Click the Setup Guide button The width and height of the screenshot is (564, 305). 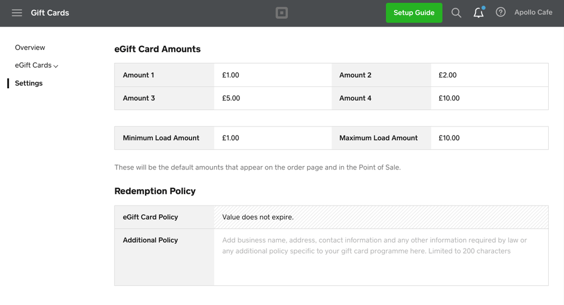point(414,12)
